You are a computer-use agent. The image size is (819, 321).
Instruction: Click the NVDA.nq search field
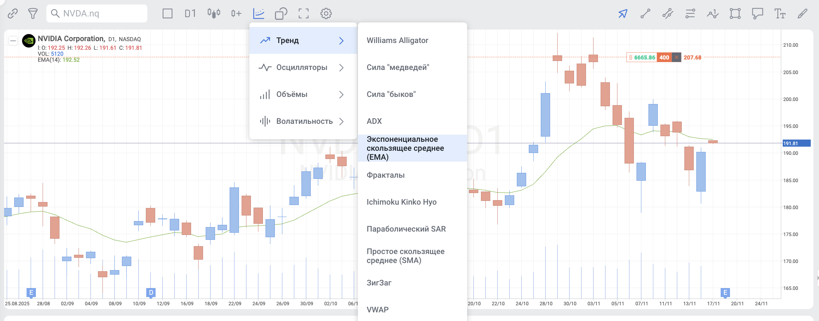97,13
